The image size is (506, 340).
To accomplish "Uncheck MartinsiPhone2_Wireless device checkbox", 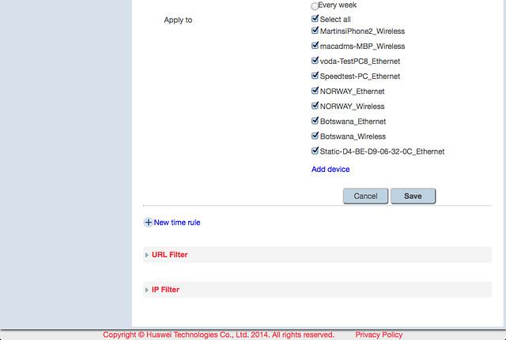I will tap(315, 31).
